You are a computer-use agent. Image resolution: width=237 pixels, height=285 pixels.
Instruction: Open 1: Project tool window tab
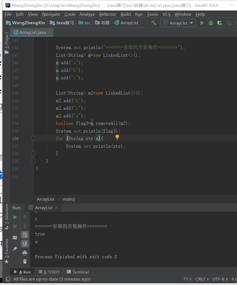7,43
